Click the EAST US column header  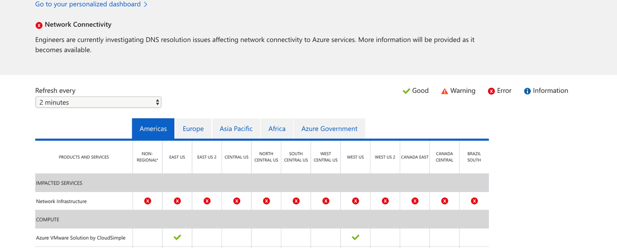177,157
